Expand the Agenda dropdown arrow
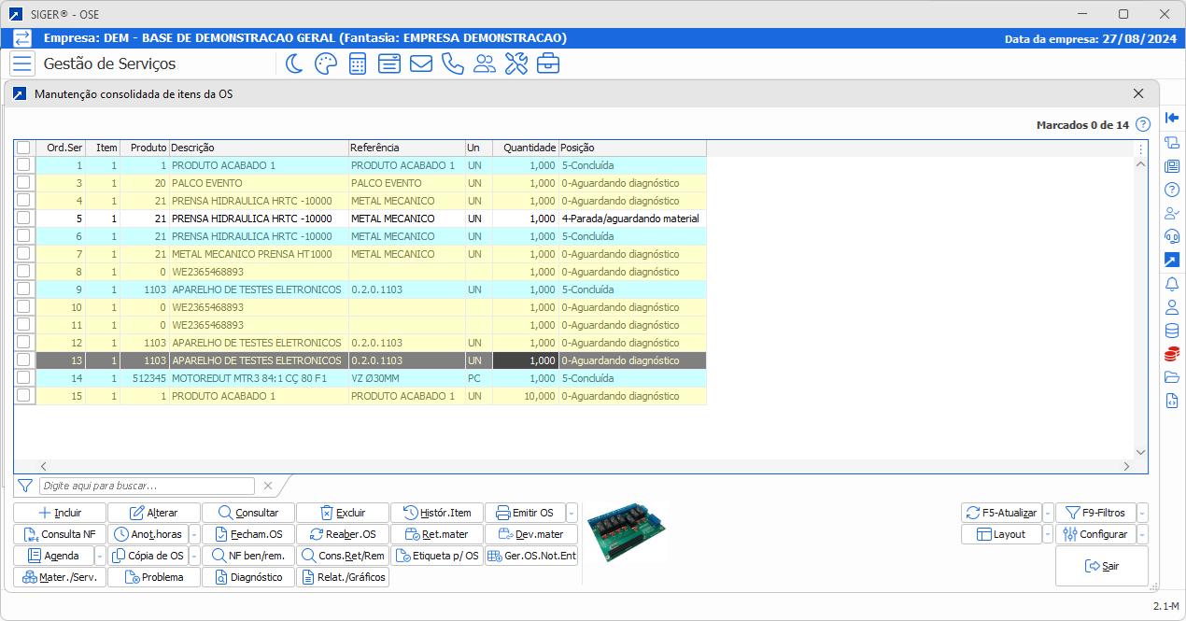1186x621 pixels. (x=100, y=556)
